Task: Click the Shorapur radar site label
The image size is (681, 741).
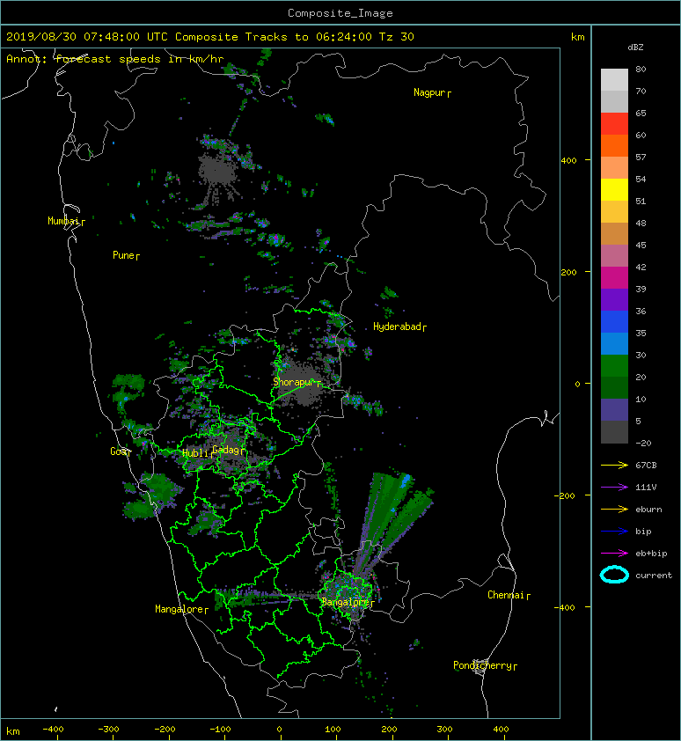Action: tap(294, 382)
